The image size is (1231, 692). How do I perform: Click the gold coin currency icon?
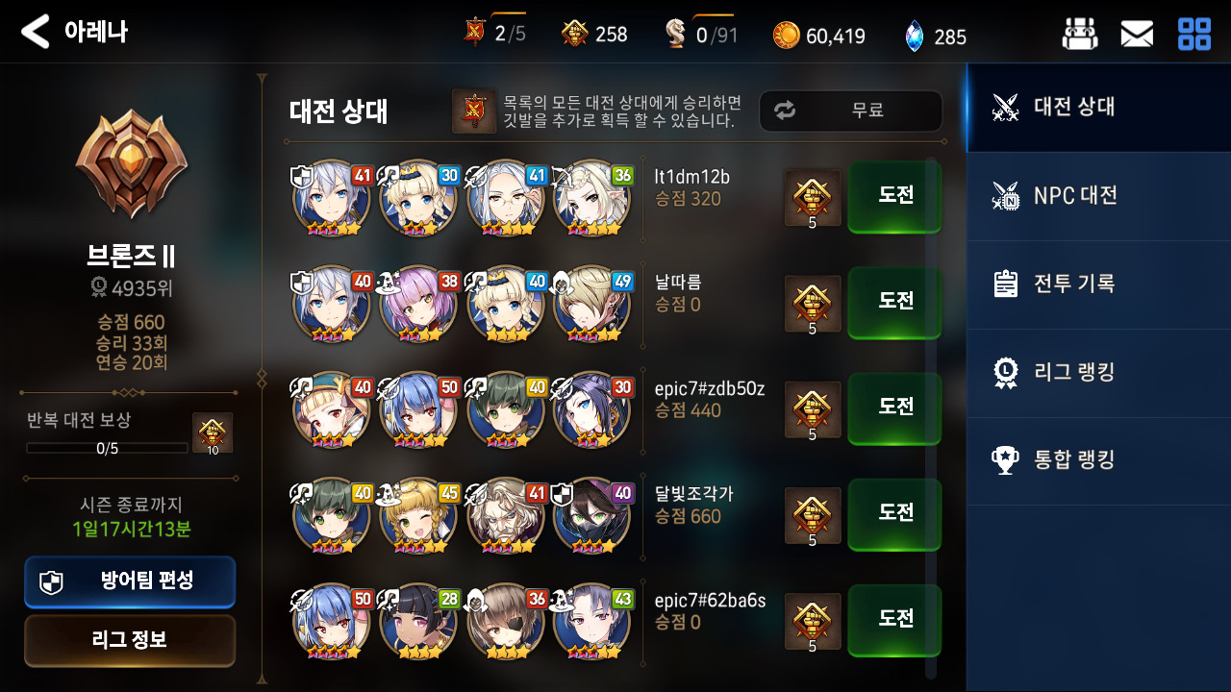pos(786,36)
